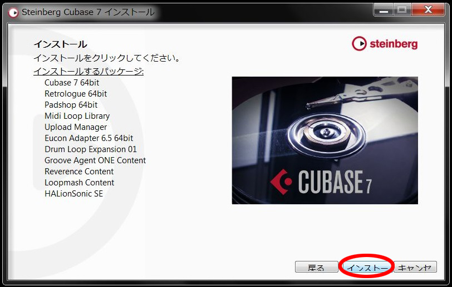Image resolution: width=452 pixels, height=287 pixels.
Task: Click the Steinberg title bar icon
Action: click(x=13, y=12)
